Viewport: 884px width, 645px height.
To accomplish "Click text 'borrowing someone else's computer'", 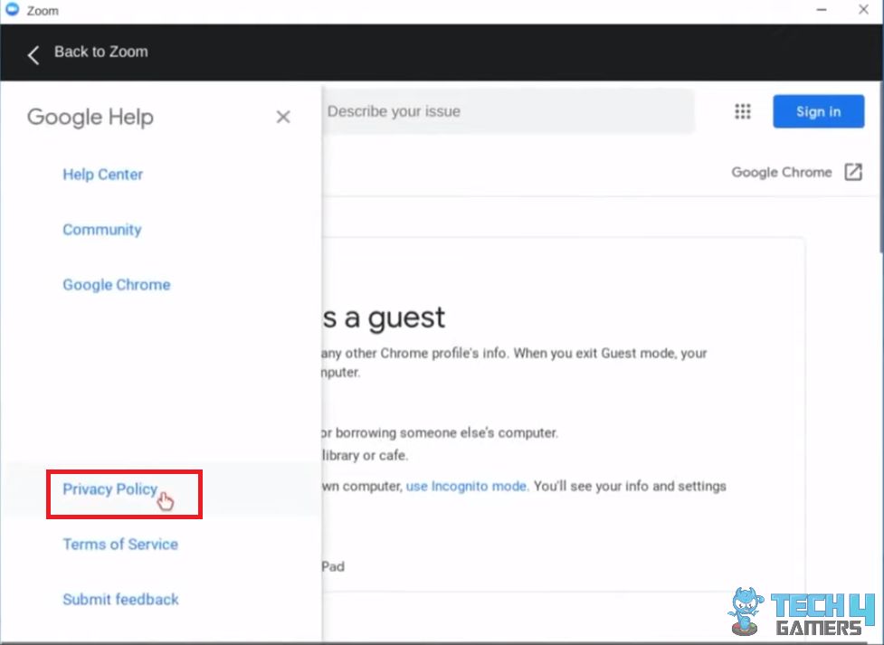I will pyautogui.click(x=446, y=432).
